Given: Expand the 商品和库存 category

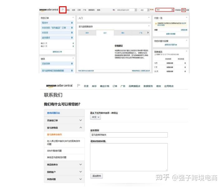Looking at the screenshot, I should pyautogui.click(x=81, y=164).
